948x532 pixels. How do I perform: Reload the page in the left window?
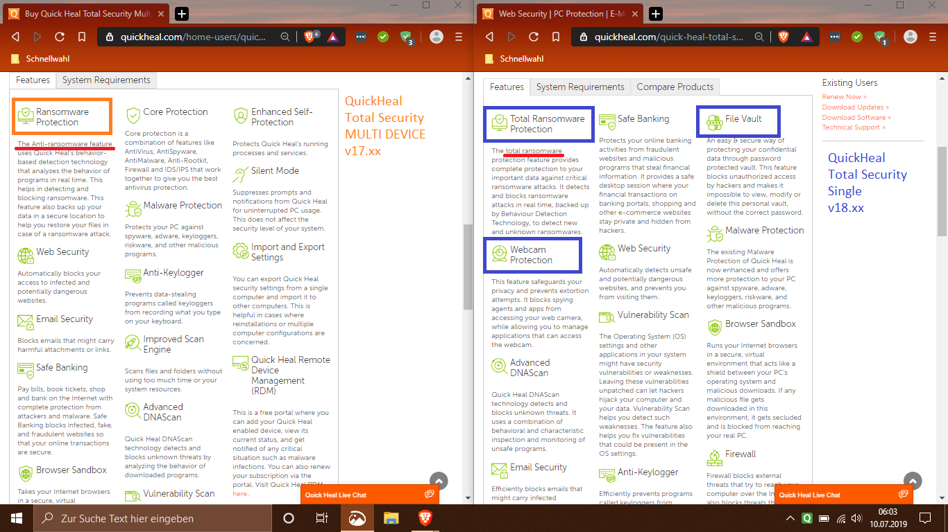[60, 37]
